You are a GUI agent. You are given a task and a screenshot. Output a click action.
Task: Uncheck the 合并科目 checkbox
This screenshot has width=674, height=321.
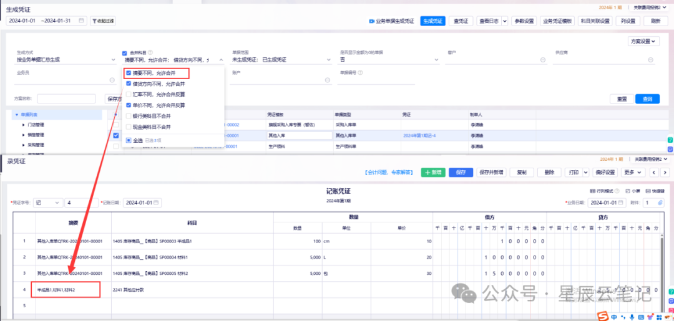125,53
